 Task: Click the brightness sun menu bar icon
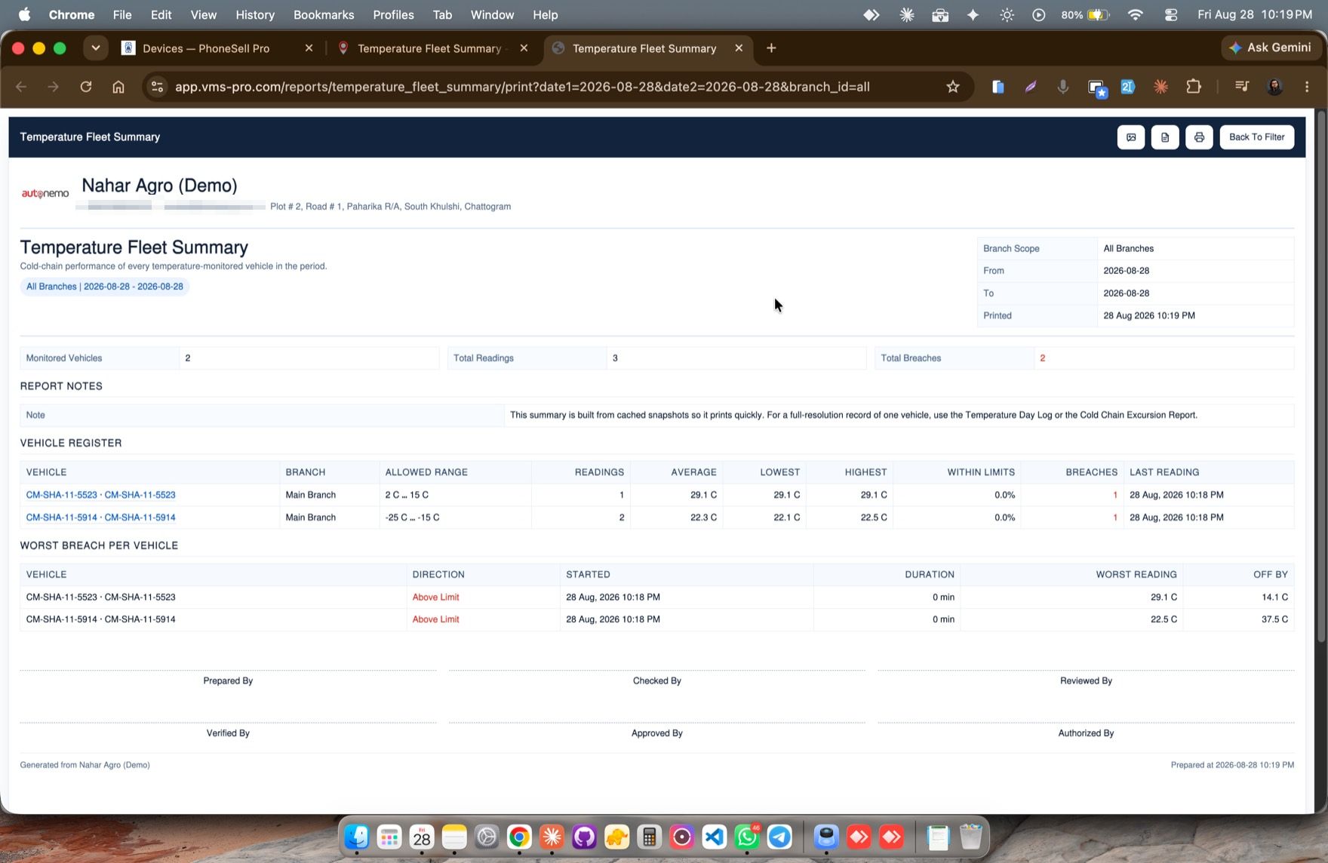[1007, 14]
